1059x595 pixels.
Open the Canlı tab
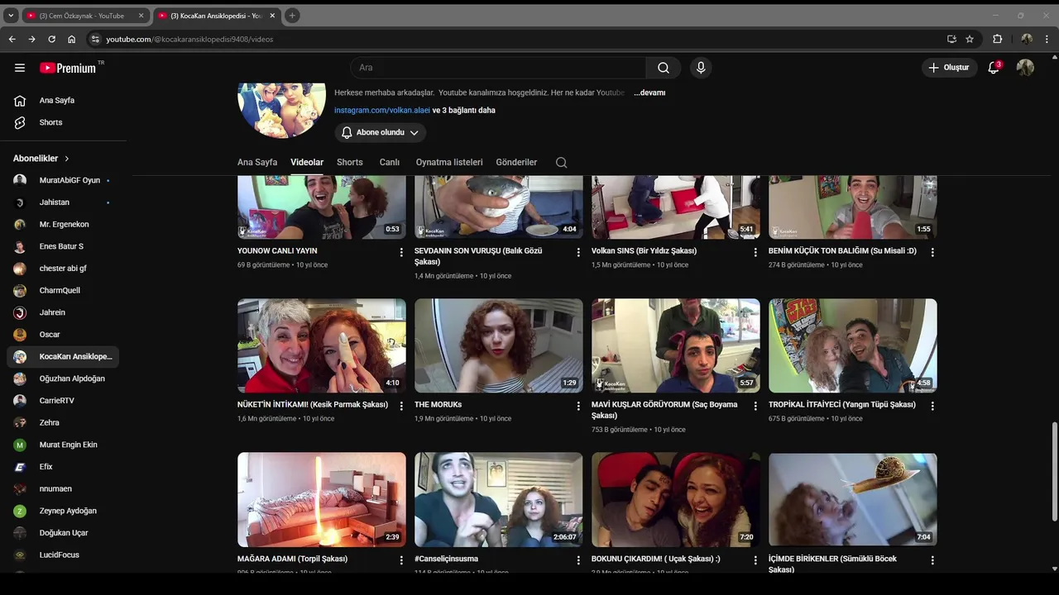(x=390, y=163)
